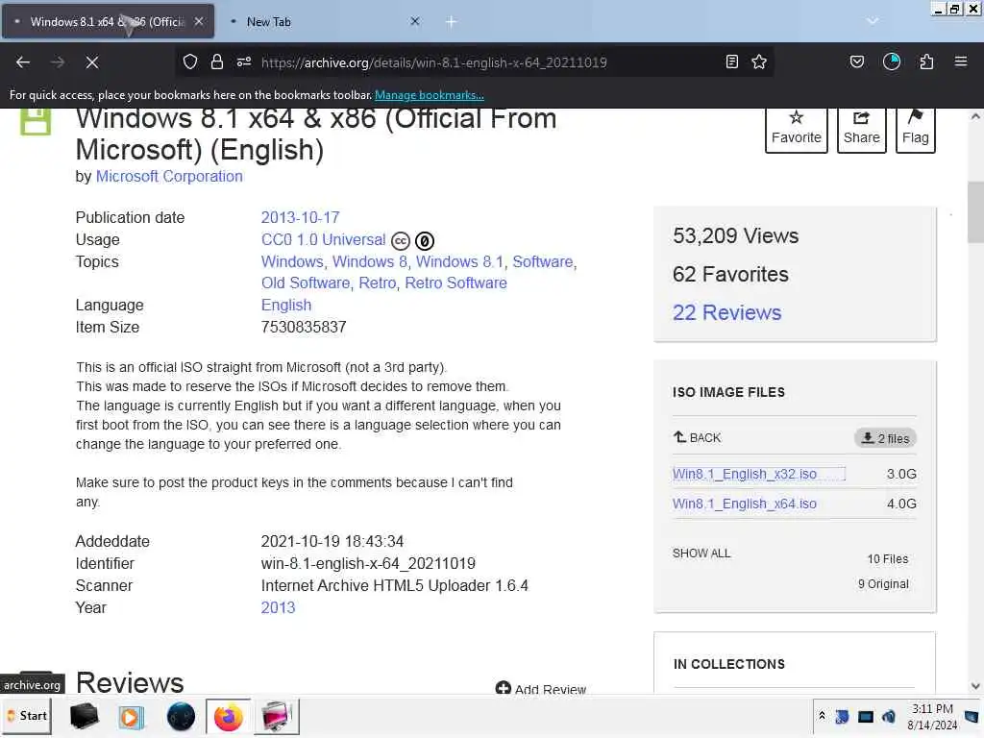Favorite this archive item
The image size is (984, 738).
[x=797, y=130]
